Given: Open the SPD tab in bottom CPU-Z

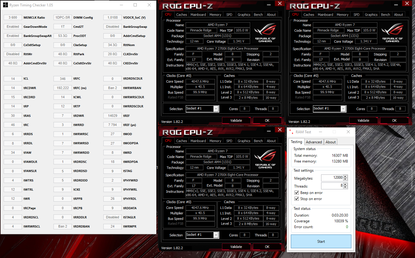Looking at the screenshot, I should [229, 141].
